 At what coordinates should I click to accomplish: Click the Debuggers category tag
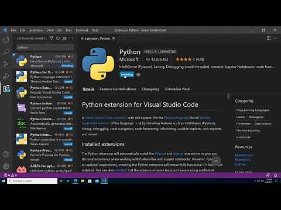pyautogui.click(x=256, y=117)
